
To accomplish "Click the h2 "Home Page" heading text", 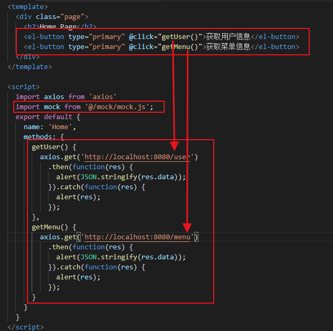I will tap(58, 26).
